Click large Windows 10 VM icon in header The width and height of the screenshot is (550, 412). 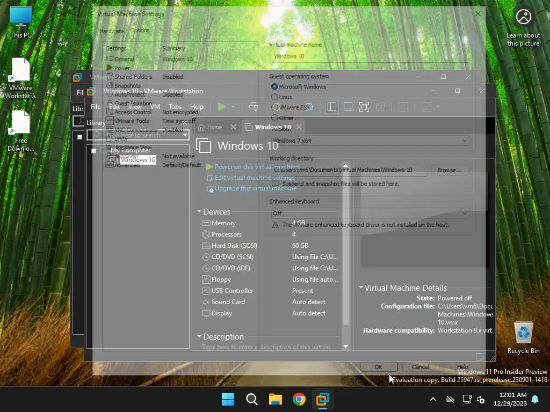tap(204, 145)
